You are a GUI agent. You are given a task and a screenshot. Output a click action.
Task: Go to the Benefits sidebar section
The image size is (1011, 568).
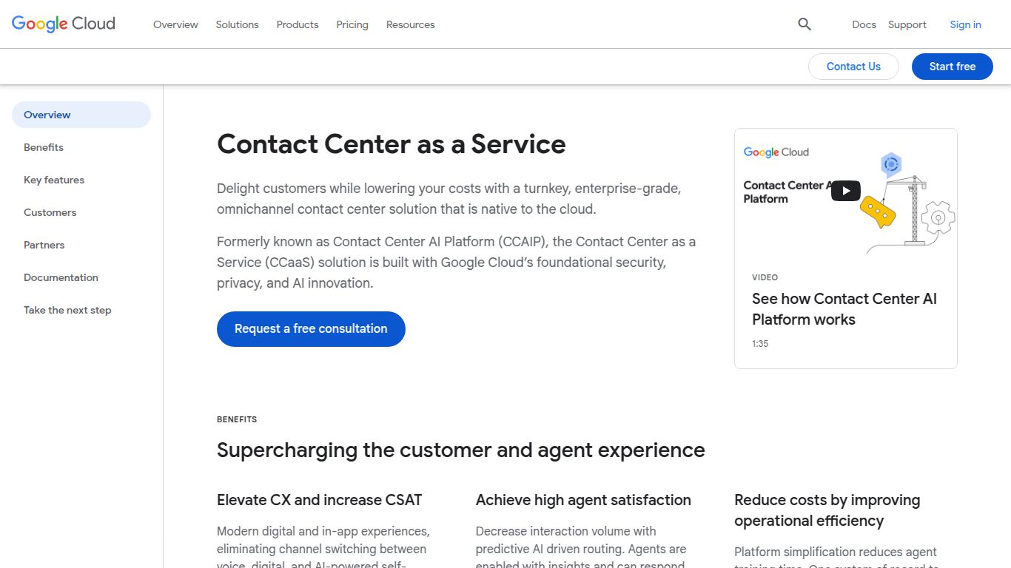point(43,147)
